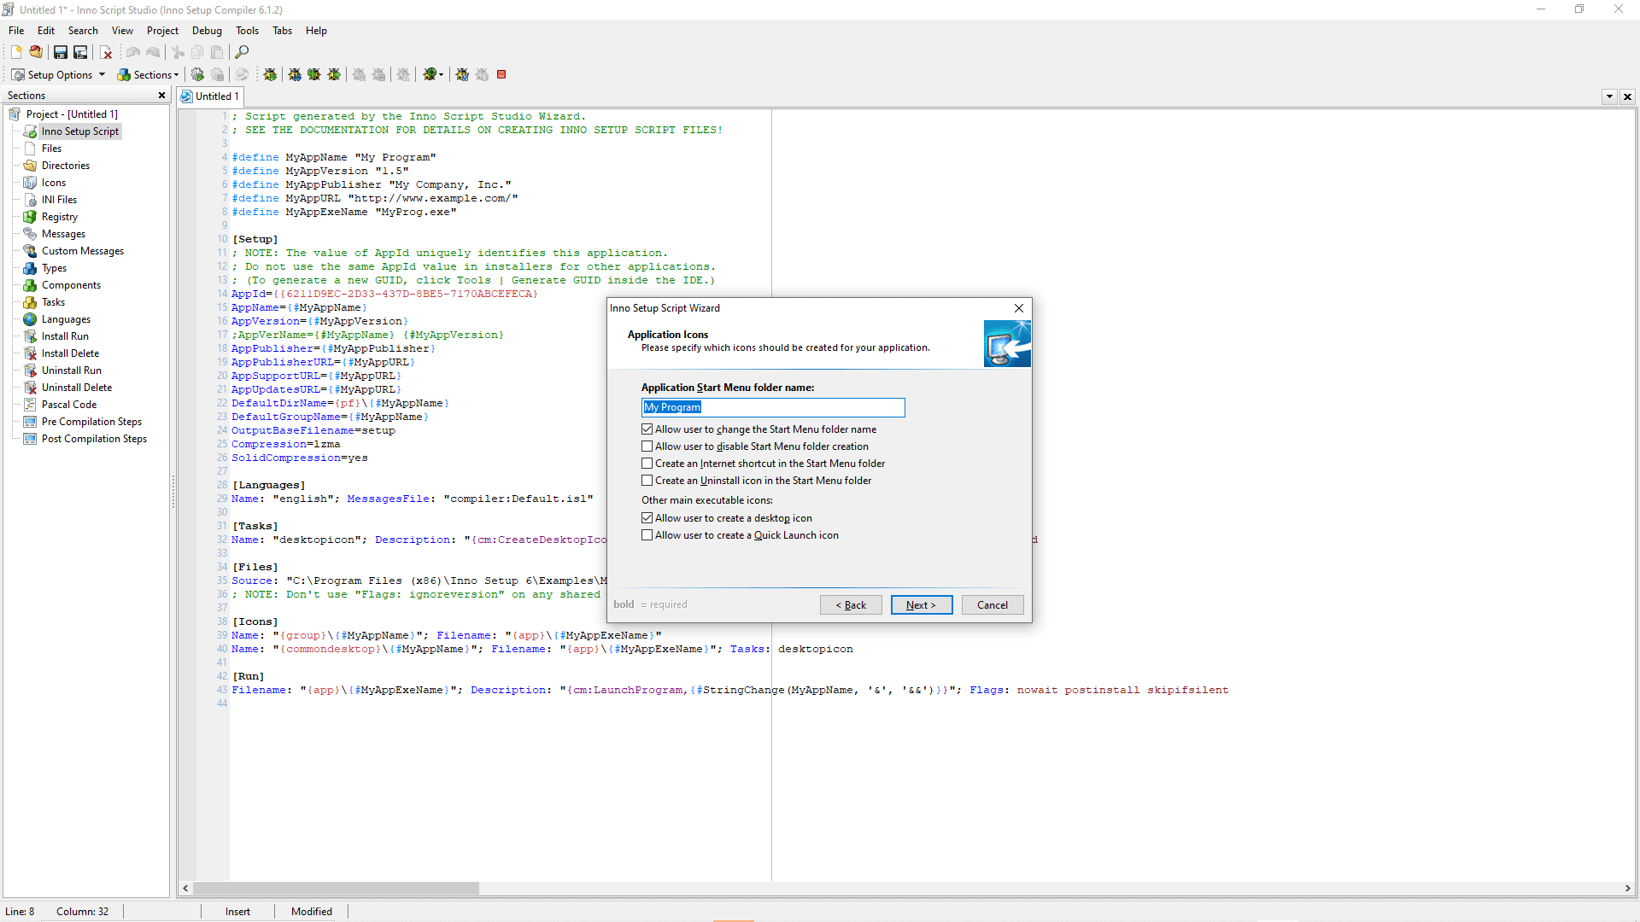The height and width of the screenshot is (922, 1640).
Task: Go back with the Back button
Action: pos(851,605)
